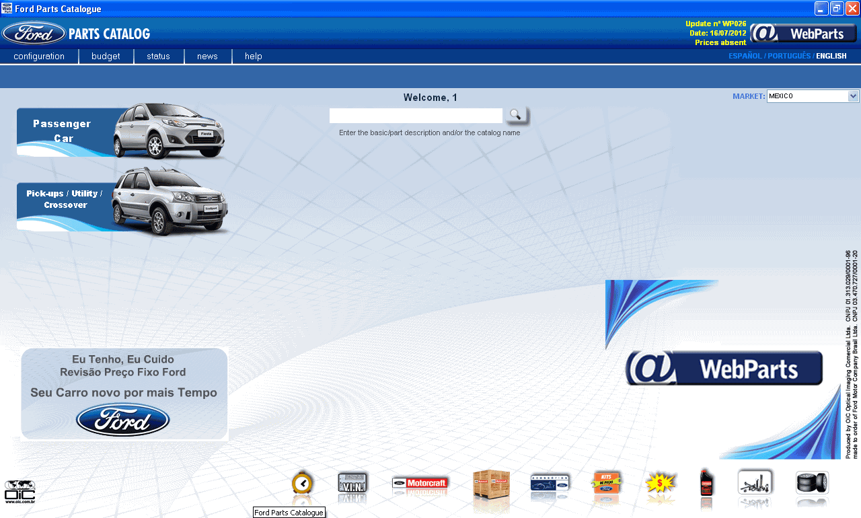Open the Ford accessories plate icon
The height and width of the screenshot is (518, 861).
[x=550, y=481]
